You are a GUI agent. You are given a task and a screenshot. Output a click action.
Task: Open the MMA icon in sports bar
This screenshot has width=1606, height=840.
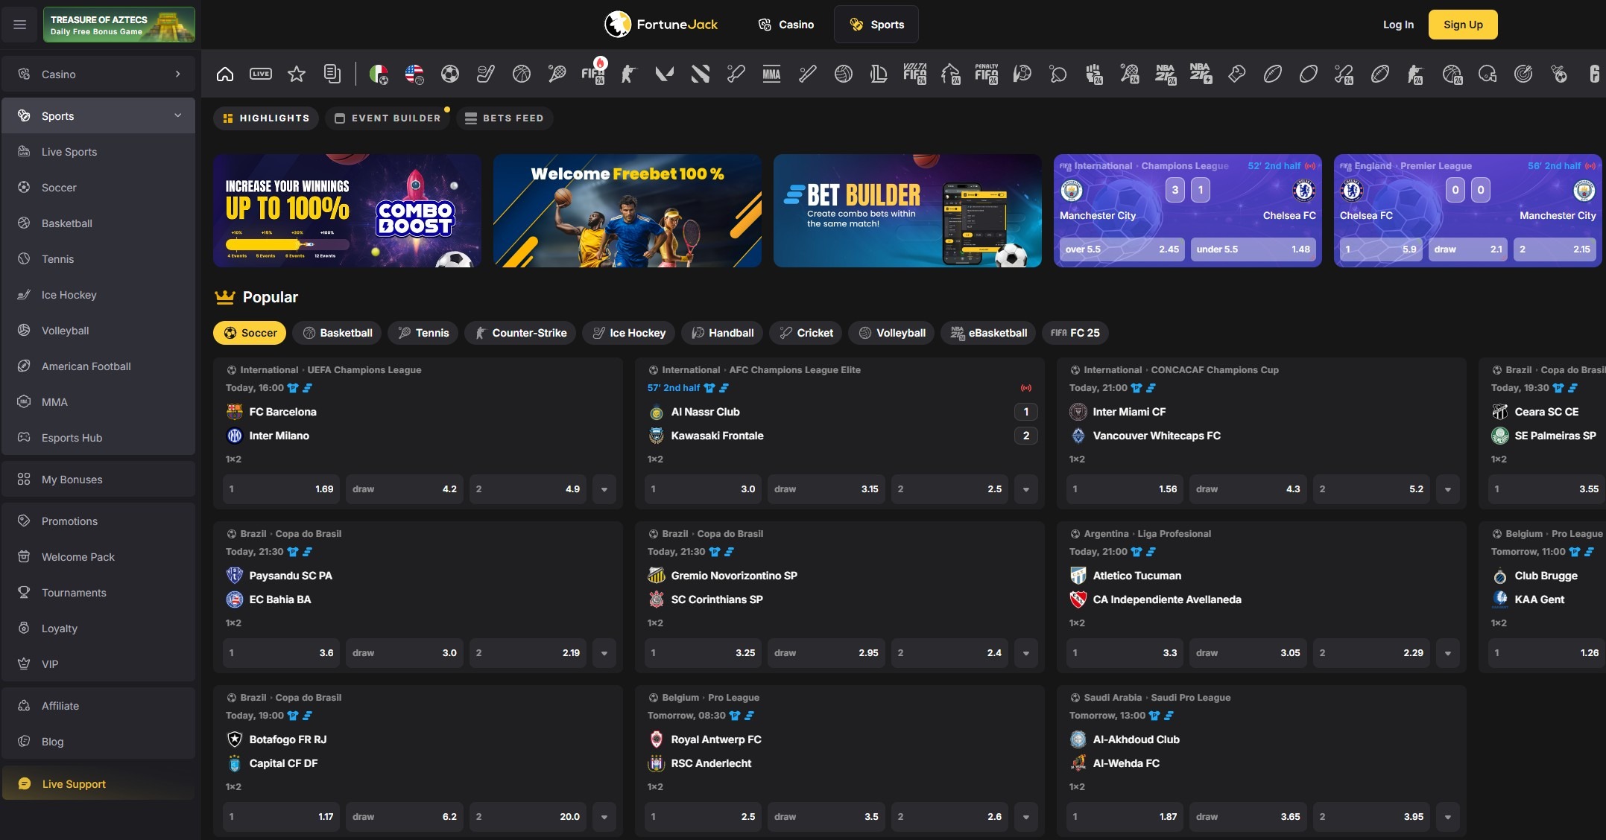(x=772, y=74)
